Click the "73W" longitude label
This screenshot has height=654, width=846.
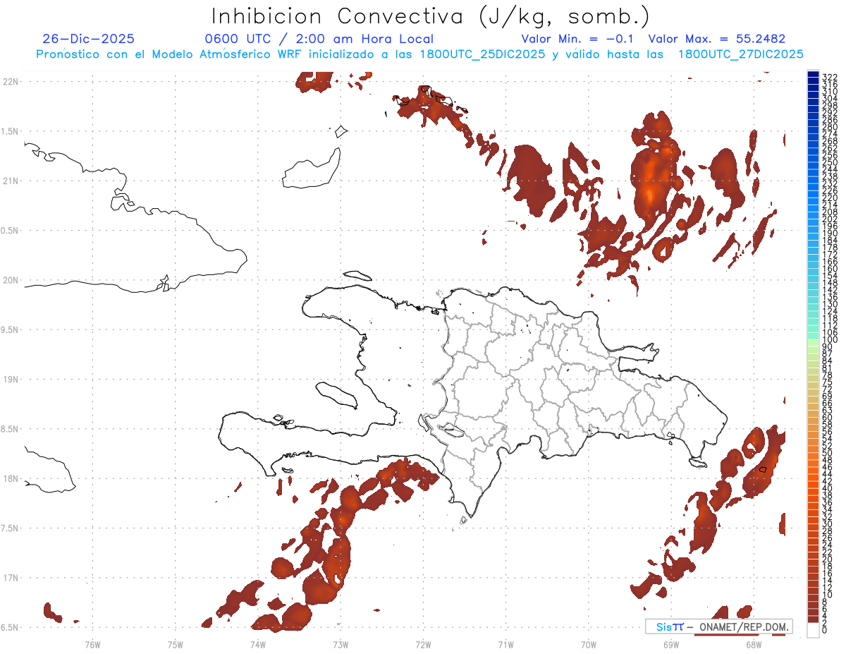(x=341, y=644)
